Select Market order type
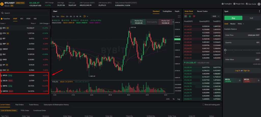 tap(233, 24)
